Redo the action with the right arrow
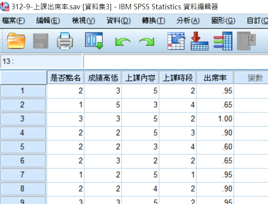Image resolution: width=268 pixels, height=204 pixels. 146,41
